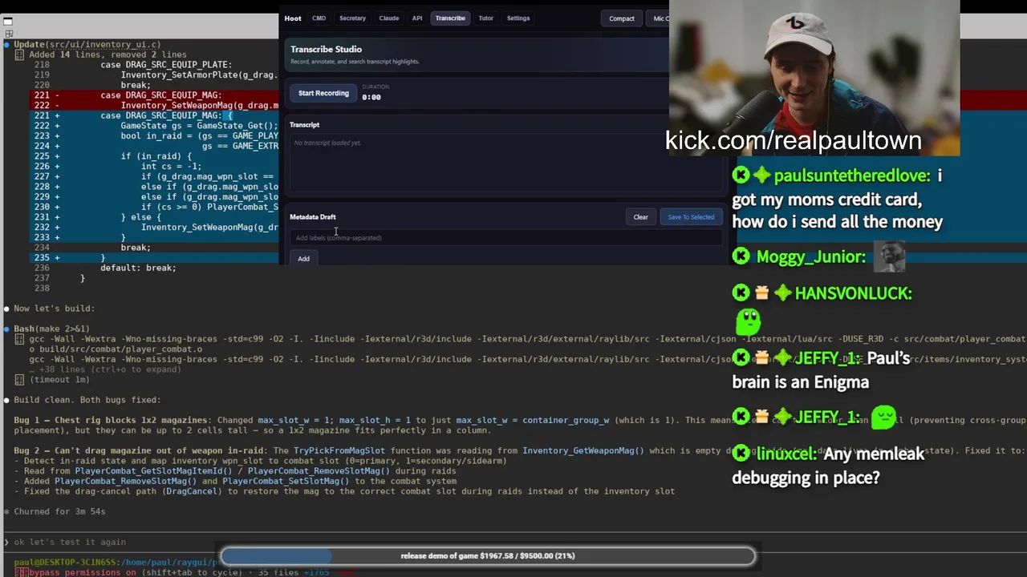
Task: Focus the Add labels input field
Action: point(505,237)
